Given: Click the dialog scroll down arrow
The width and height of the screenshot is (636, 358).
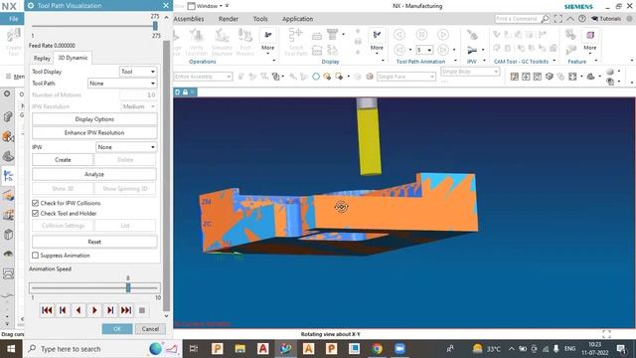Looking at the screenshot, I should click(166, 316).
